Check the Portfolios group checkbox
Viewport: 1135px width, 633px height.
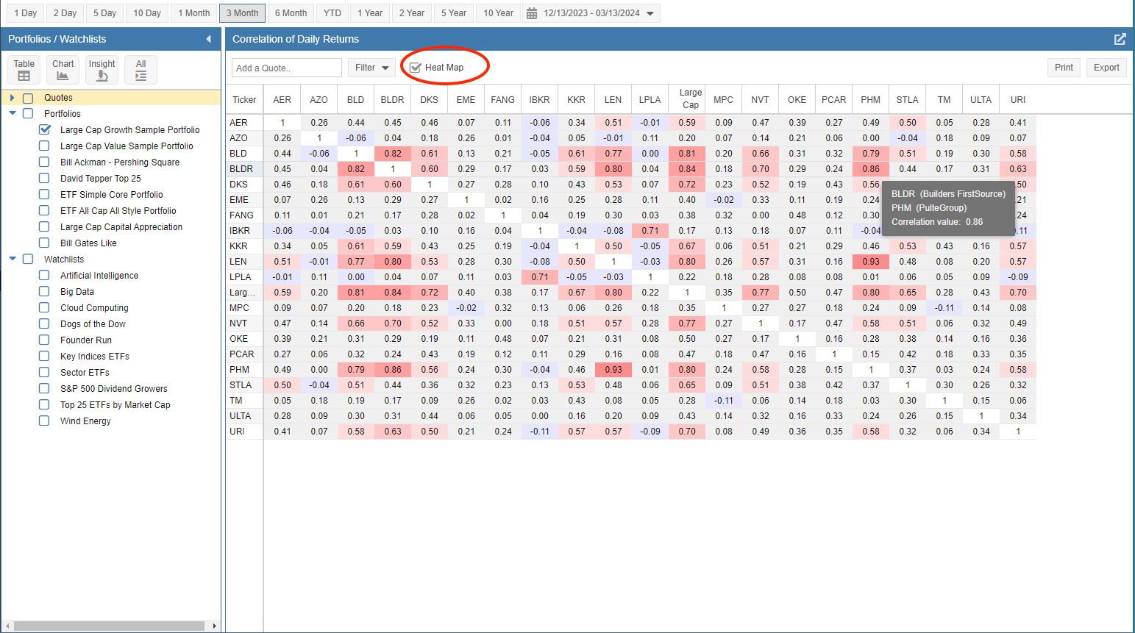click(28, 113)
